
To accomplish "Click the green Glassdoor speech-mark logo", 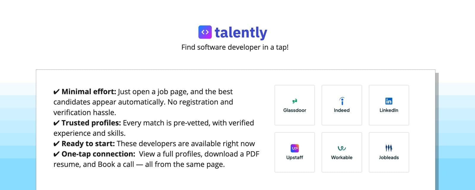I will click(x=294, y=101).
